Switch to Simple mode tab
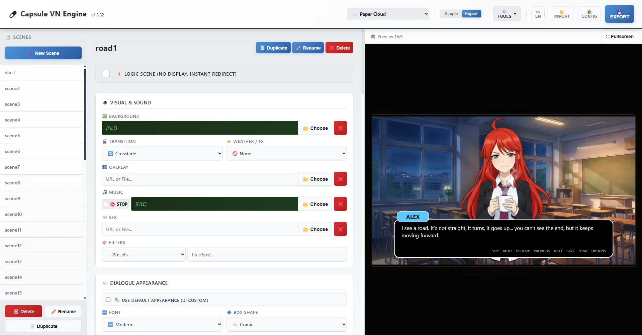 (x=451, y=14)
